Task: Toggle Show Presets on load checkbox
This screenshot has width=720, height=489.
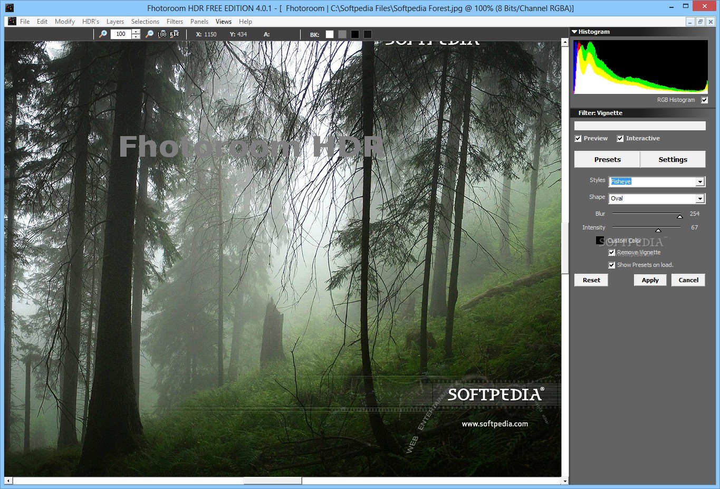Action: (x=612, y=265)
